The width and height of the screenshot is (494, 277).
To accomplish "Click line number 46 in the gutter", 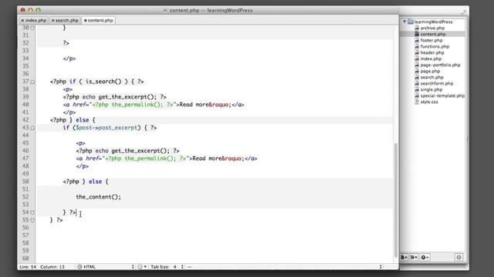I will click(x=25, y=151).
